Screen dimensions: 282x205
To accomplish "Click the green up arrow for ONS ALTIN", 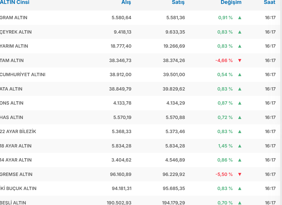I will tap(240, 103).
